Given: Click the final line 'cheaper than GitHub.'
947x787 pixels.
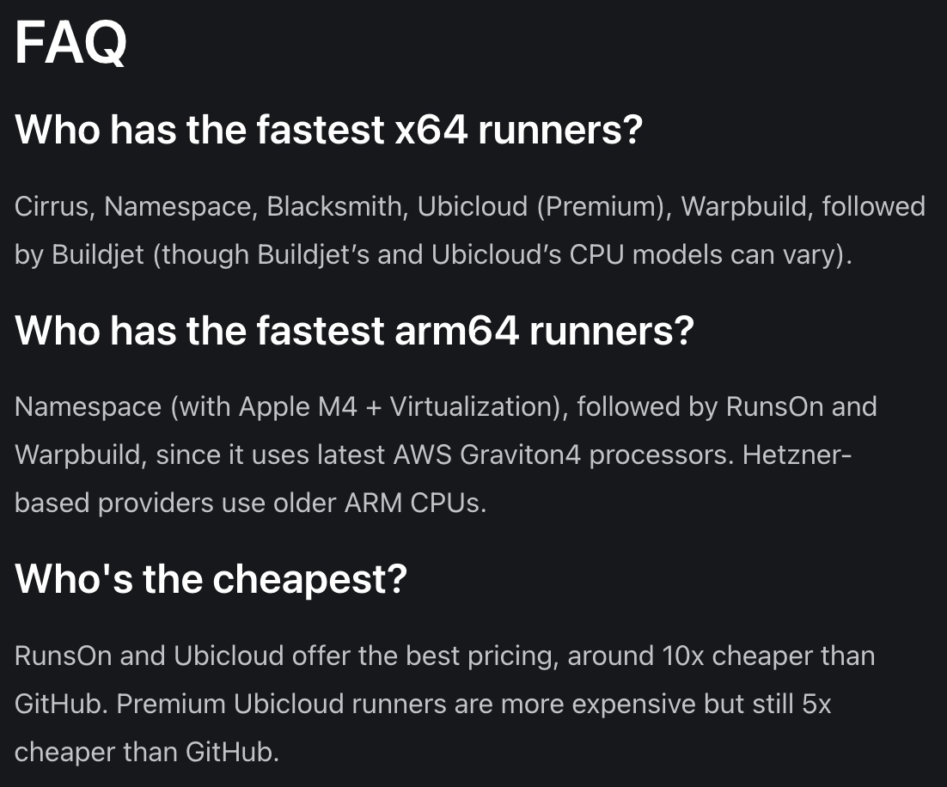Looking at the screenshot, I should (147, 753).
